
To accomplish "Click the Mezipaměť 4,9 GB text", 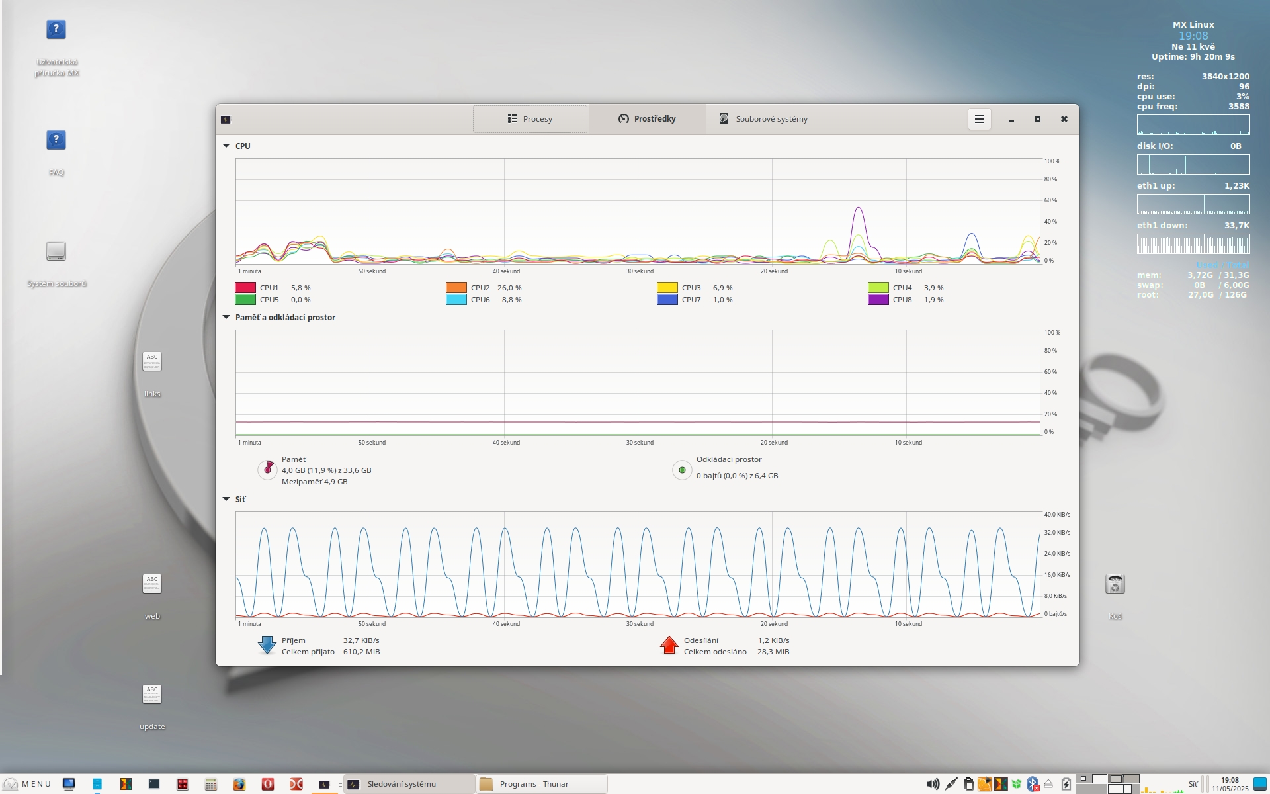I will [x=314, y=482].
